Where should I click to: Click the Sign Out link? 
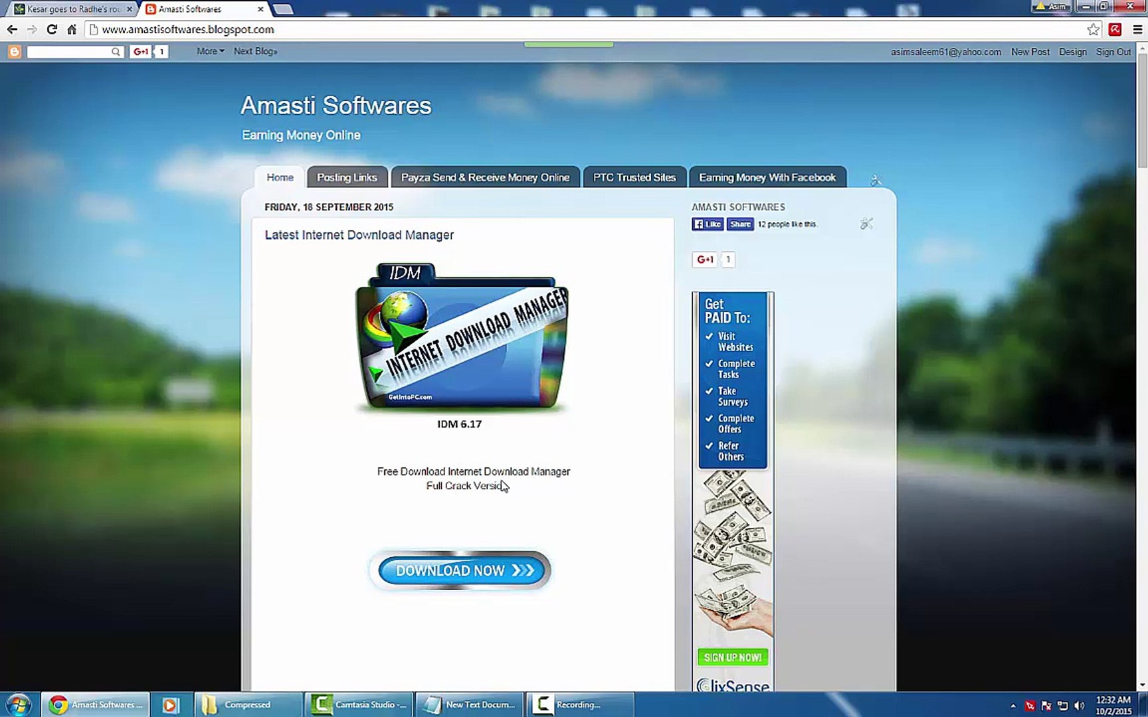tap(1113, 52)
